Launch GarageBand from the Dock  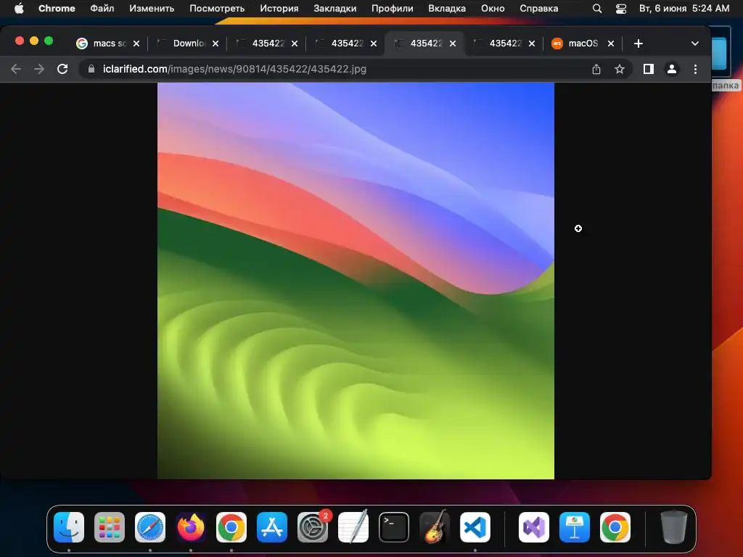click(435, 527)
